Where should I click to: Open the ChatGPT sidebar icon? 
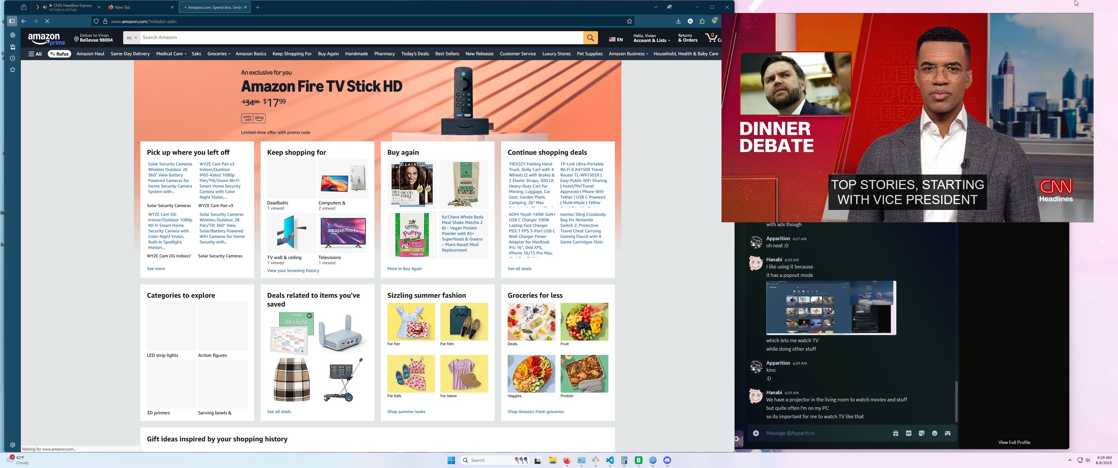point(13,35)
